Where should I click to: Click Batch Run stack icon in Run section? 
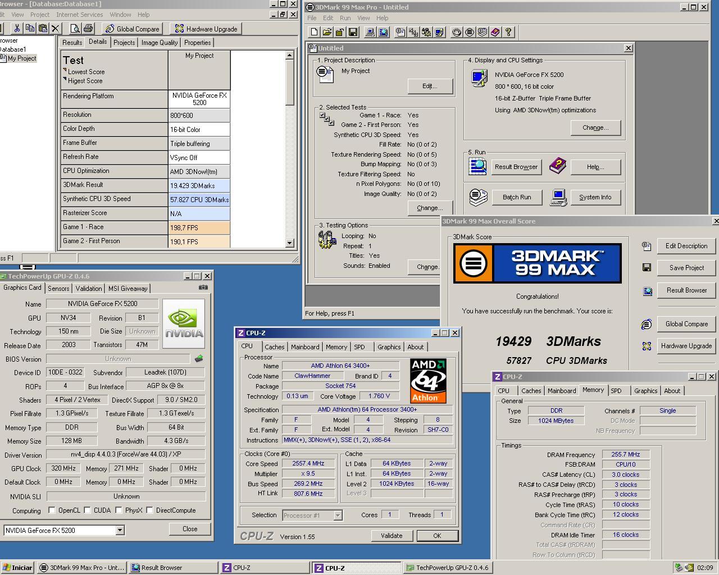tap(478, 197)
